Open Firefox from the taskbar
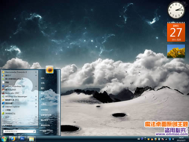Viewport: 189px width, 142px height. 13,139
